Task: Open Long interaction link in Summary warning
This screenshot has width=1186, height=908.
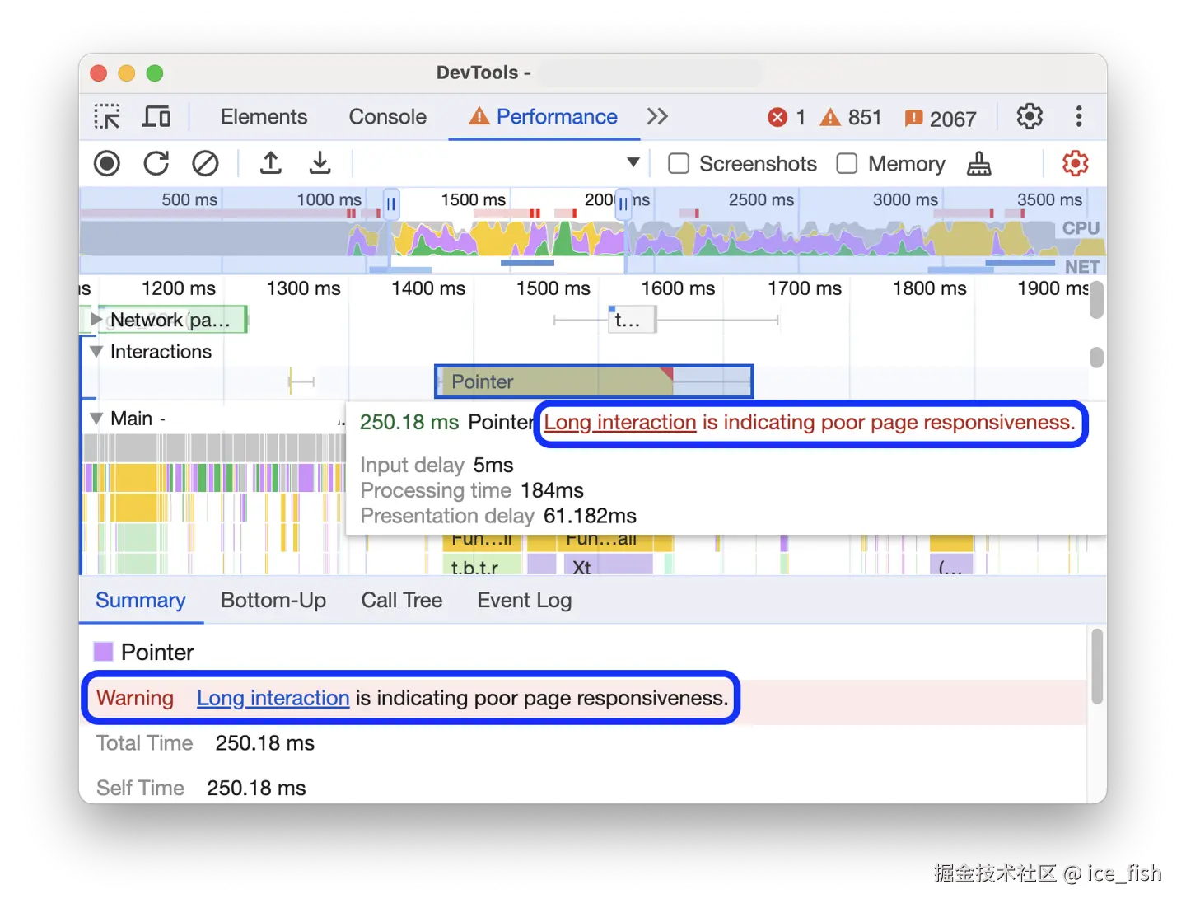Action: tap(273, 699)
